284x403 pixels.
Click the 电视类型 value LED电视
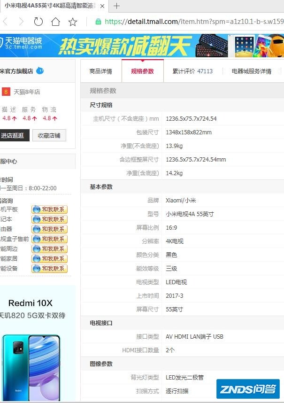point(176,282)
